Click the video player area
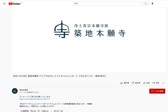Viewport: 168px width, 112px height. [x=89, y=40]
